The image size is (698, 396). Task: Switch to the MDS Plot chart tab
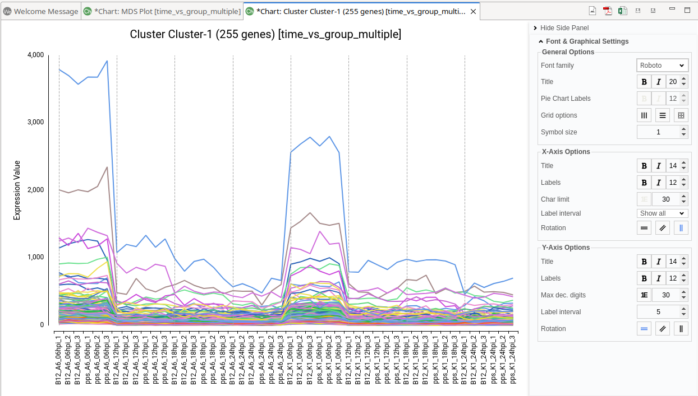pos(162,11)
